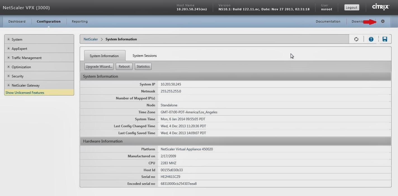Click the Reboot button
Viewport: 398px width, 196px height.
click(x=124, y=67)
